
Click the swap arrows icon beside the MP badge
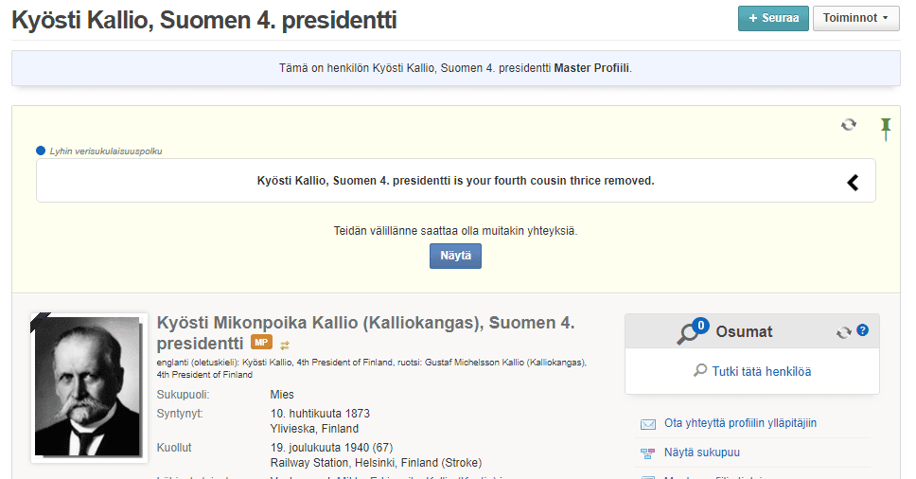[x=285, y=346]
